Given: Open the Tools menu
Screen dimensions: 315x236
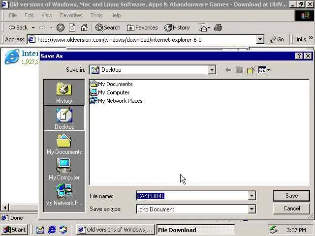Looking at the screenshot, I should click(96, 15).
